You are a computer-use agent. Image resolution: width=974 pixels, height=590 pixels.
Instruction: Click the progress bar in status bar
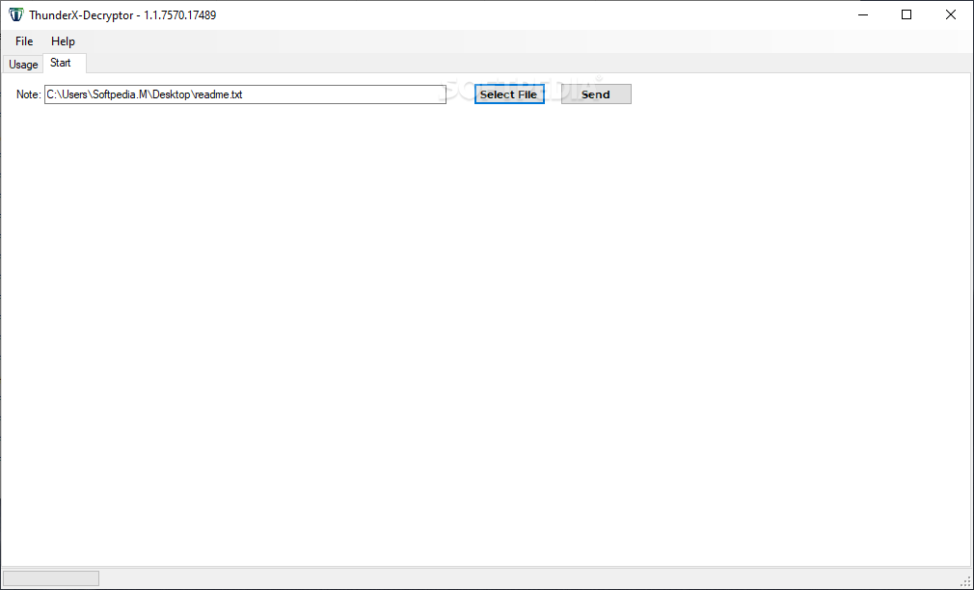tap(51, 578)
